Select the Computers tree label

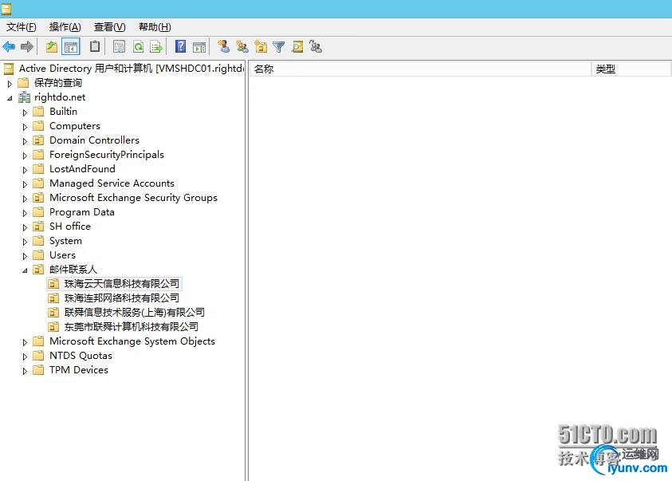coord(75,126)
